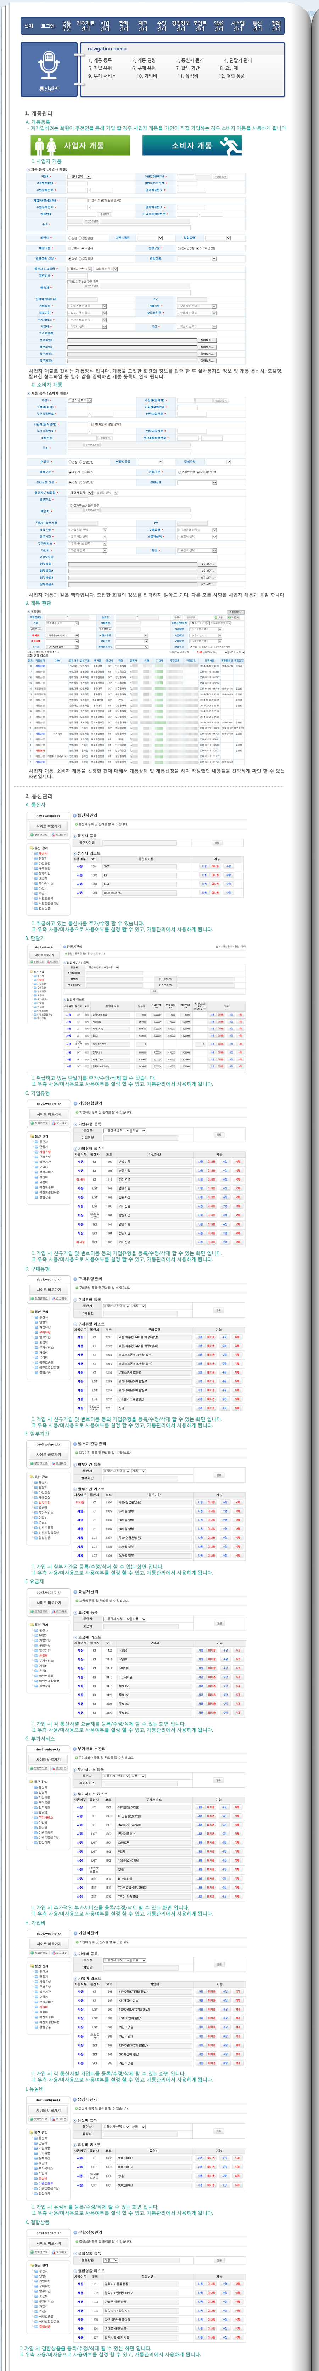The image size is (319, 2371).
Task: Go to 11. 유심비 in navigation menu
Action: point(187,76)
